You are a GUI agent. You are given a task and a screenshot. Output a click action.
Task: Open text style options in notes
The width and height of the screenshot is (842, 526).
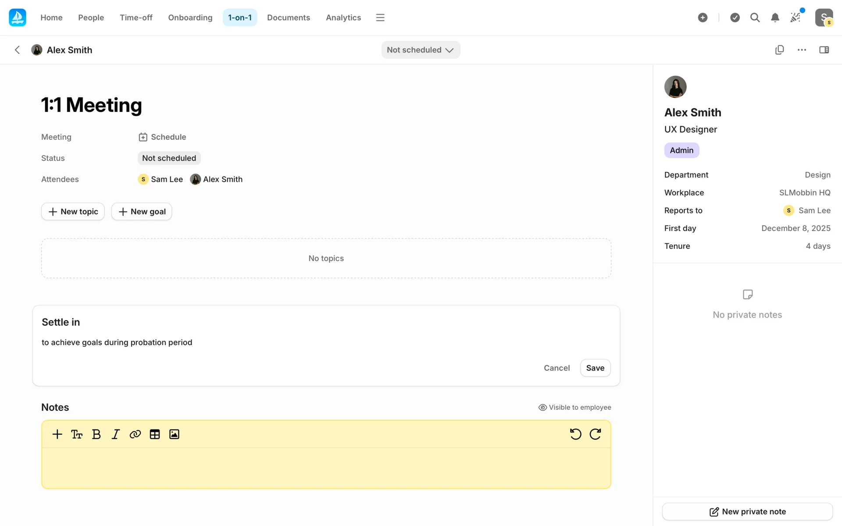tap(77, 434)
